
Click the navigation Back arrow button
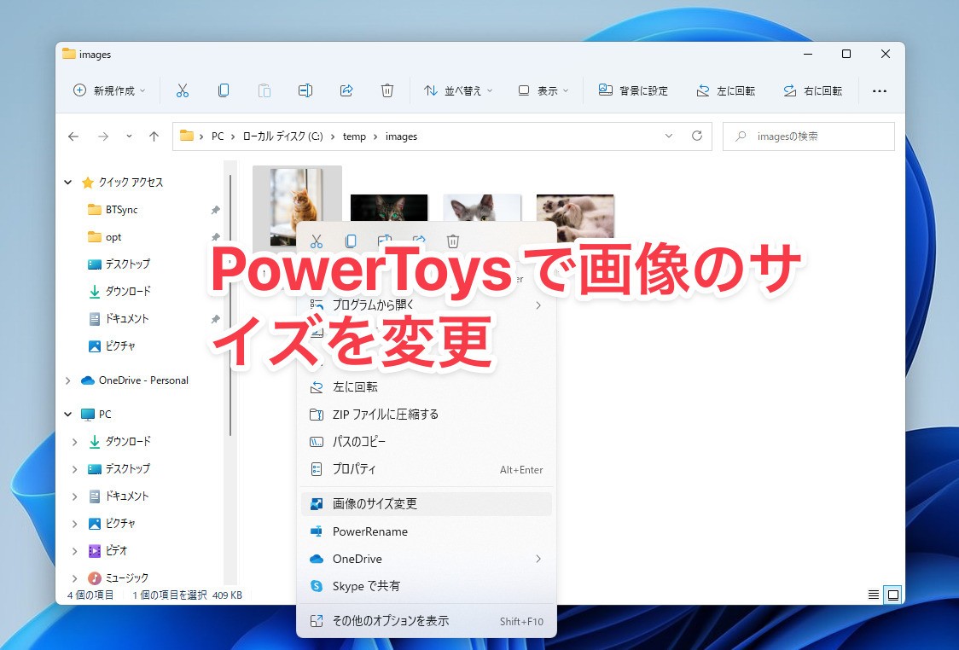(73, 136)
